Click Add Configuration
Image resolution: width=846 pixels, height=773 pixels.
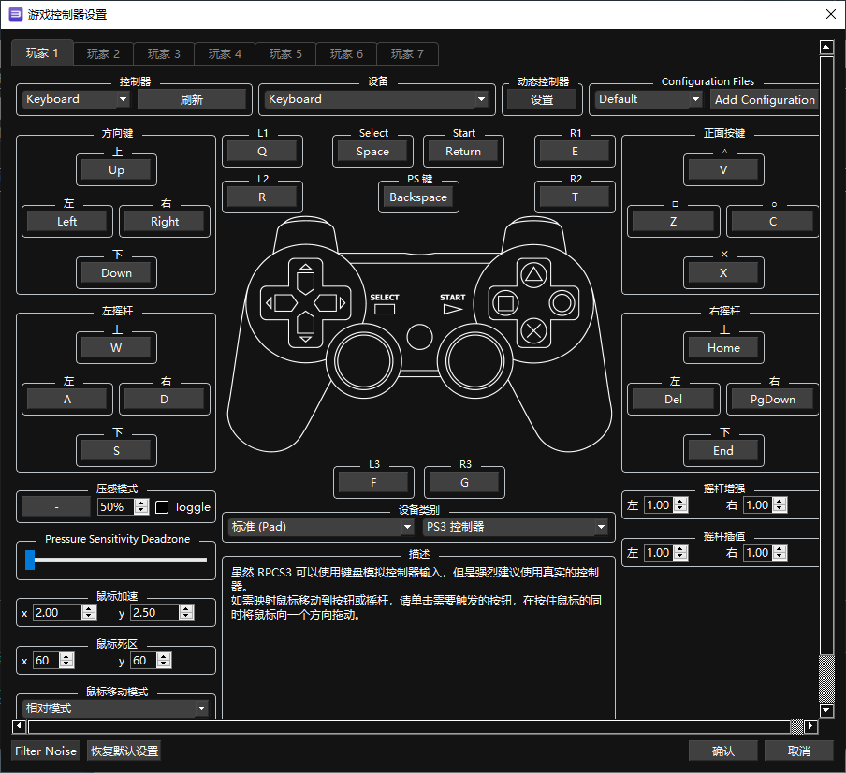[x=765, y=100]
